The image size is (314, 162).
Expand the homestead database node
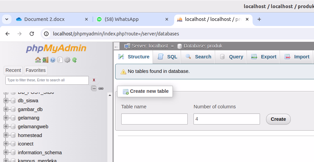[6, 135]
